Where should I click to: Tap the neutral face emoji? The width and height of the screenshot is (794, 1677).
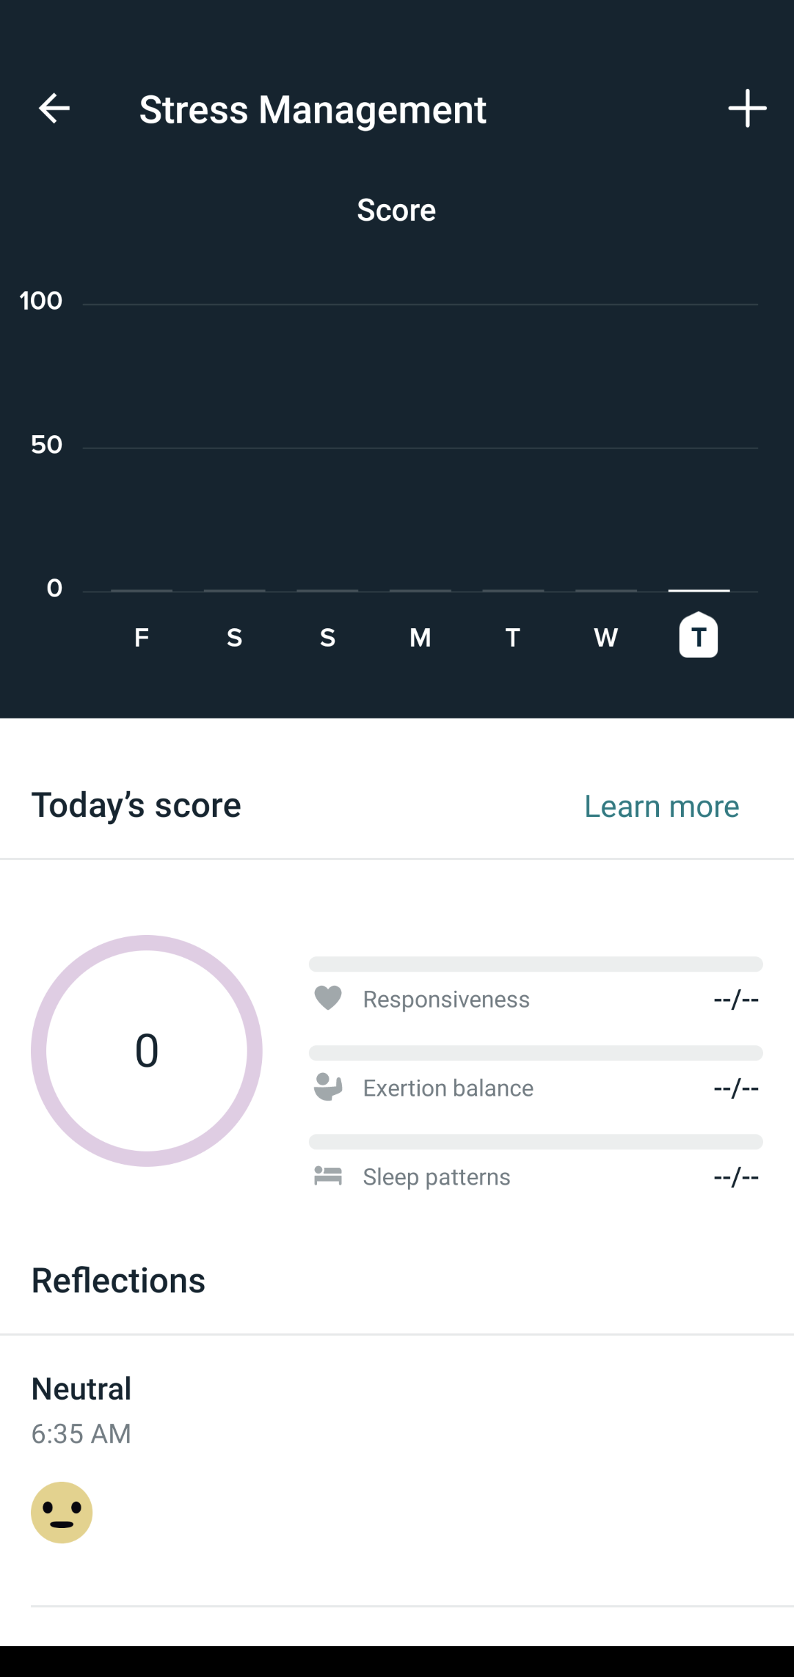pos(62,1512)
